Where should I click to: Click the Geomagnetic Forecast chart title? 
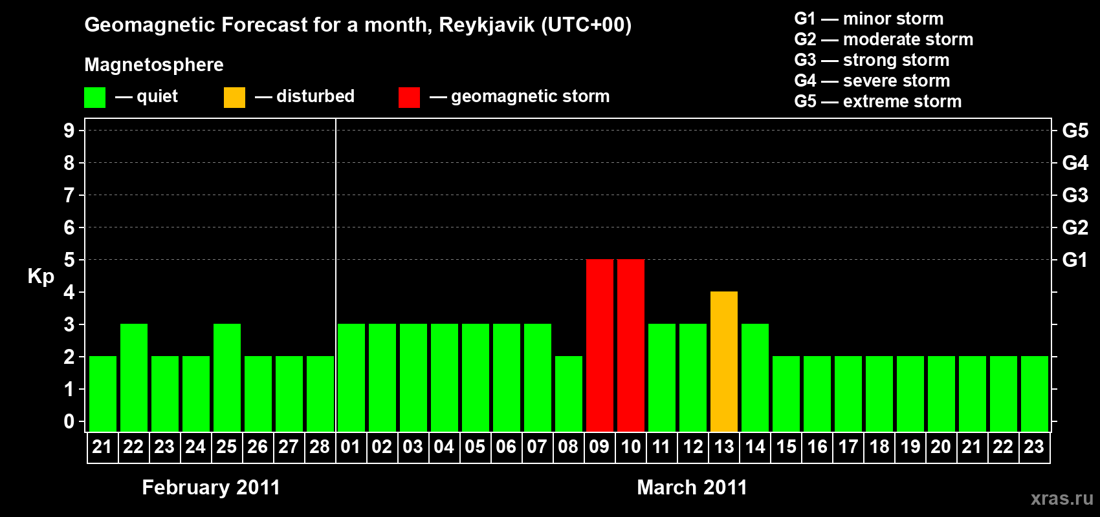tap(358, 25)
